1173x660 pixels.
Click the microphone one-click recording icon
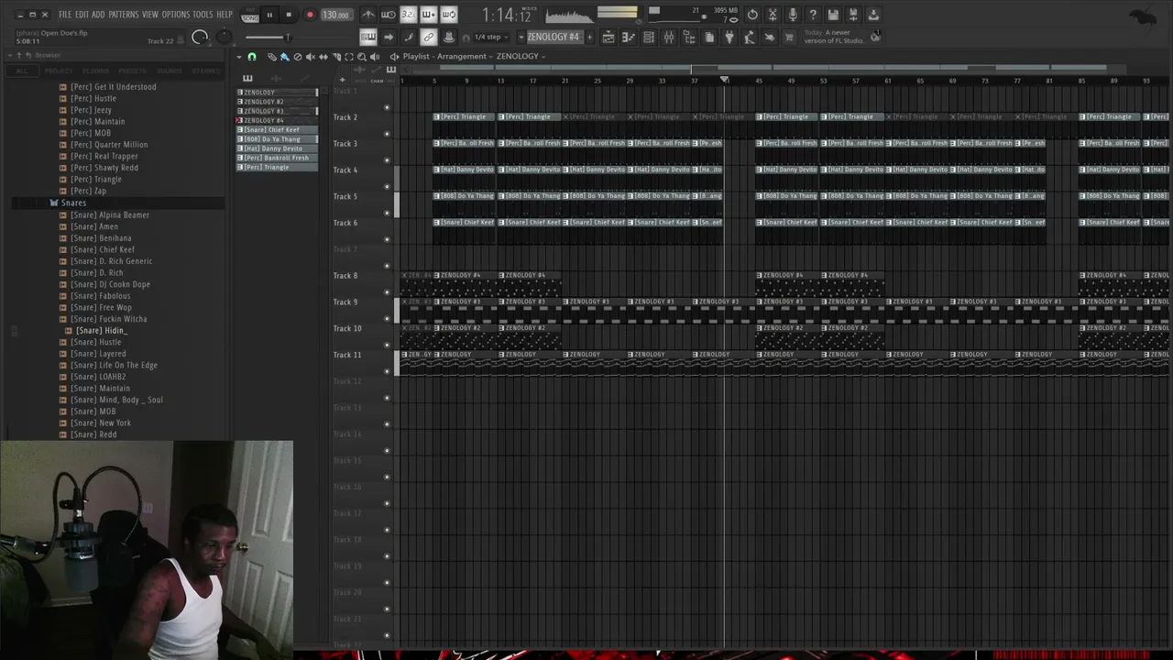pyautogui.click(x=793, y=15)
